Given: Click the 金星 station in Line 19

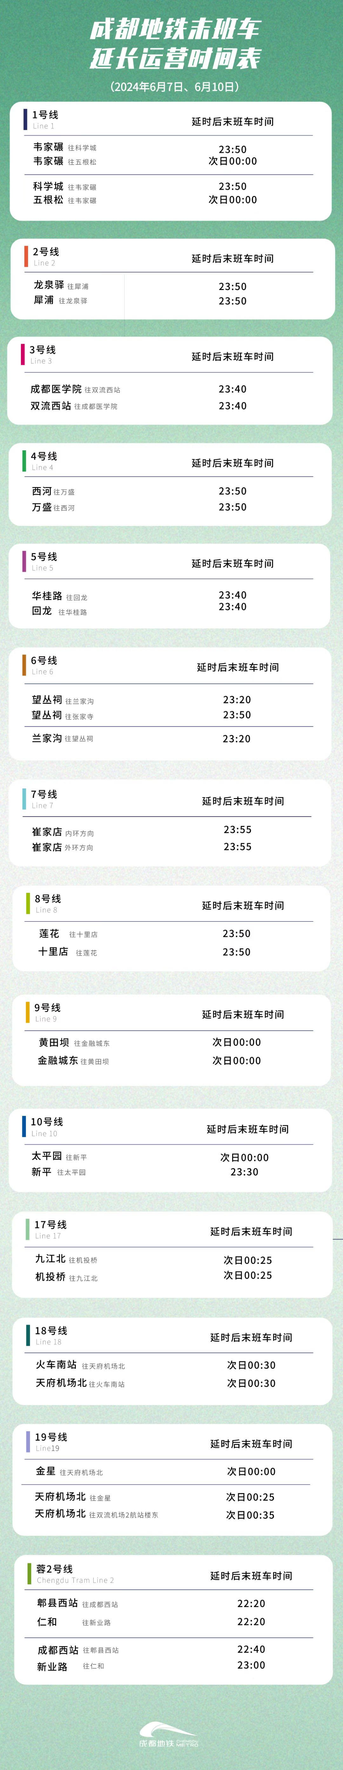Looking at the screenshot, I should click(x=45, y=1471).
